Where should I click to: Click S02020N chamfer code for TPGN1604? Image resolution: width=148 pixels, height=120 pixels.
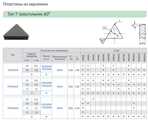[x=46, y=105]
